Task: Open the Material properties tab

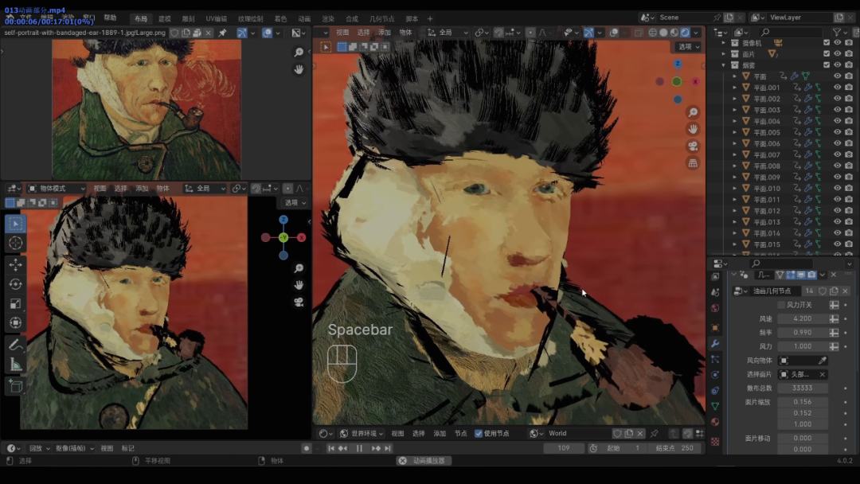Action: pyautogui.click(x=715, y=422)
